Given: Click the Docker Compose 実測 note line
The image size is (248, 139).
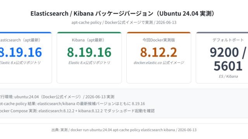Looking at the screenshot, I should [x=77, y=111].
